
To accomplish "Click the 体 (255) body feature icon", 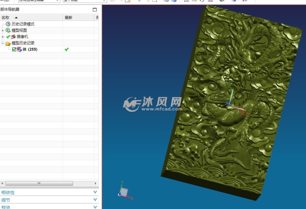I will click(19, 49).
